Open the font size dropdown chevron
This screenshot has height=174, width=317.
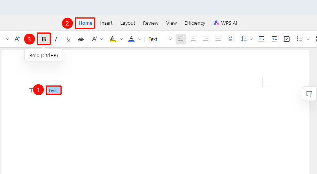[7, 39]
